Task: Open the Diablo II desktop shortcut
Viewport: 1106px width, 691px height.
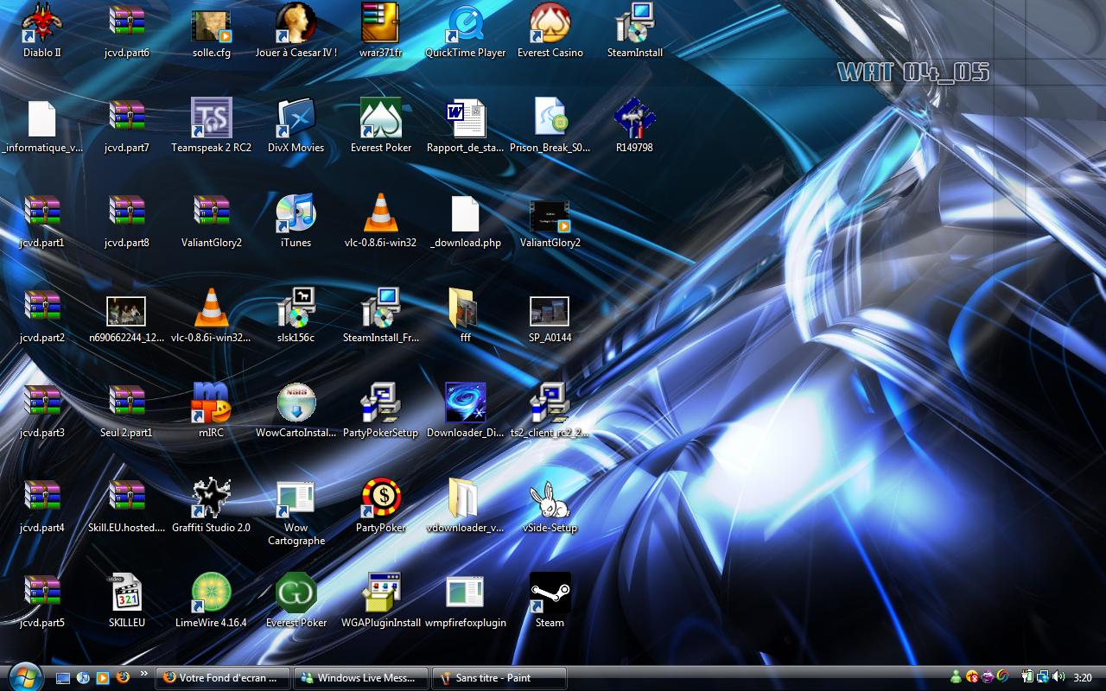Action: tap(41, 23)
